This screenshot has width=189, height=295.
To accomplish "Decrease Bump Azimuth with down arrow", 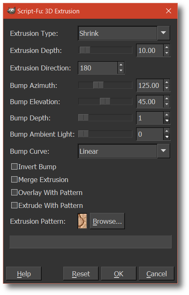I will click(167, 88).
